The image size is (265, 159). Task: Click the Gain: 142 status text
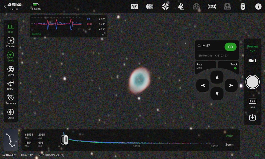pos(27,155)
